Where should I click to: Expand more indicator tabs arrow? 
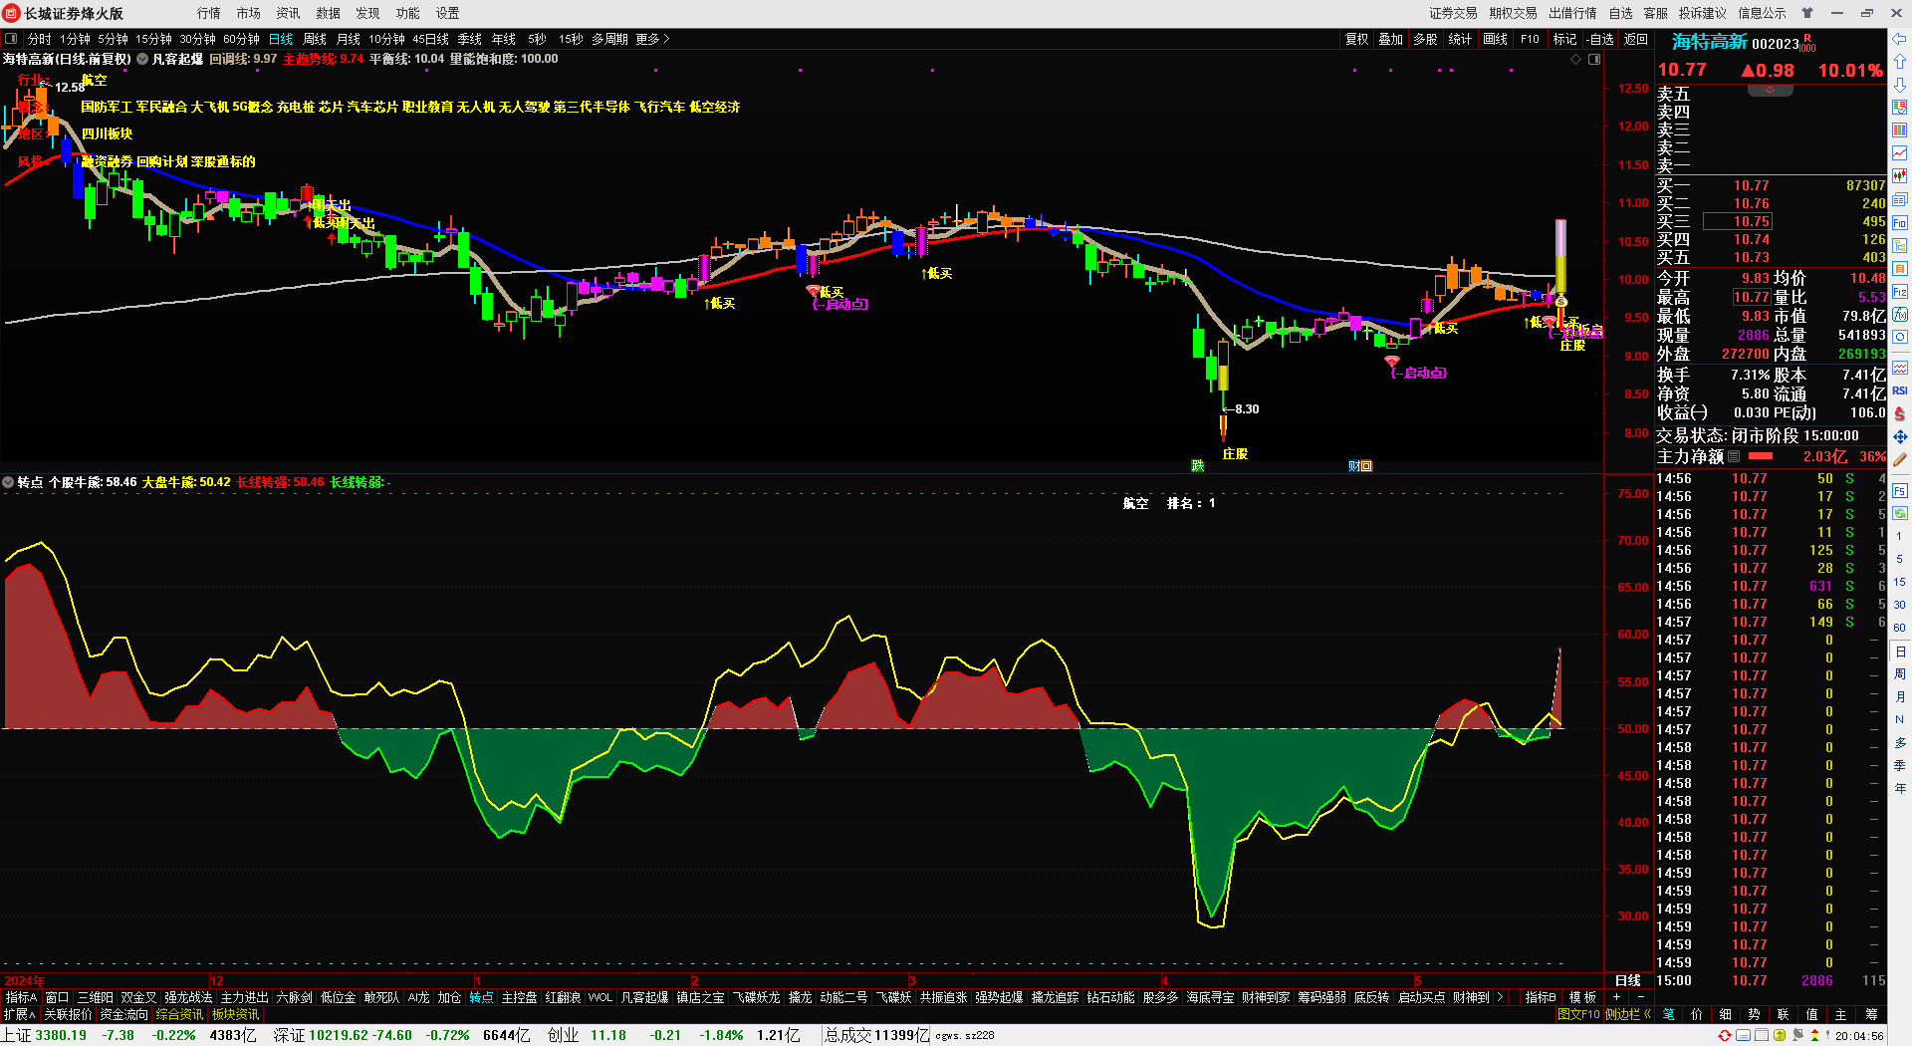[1500, 997]
